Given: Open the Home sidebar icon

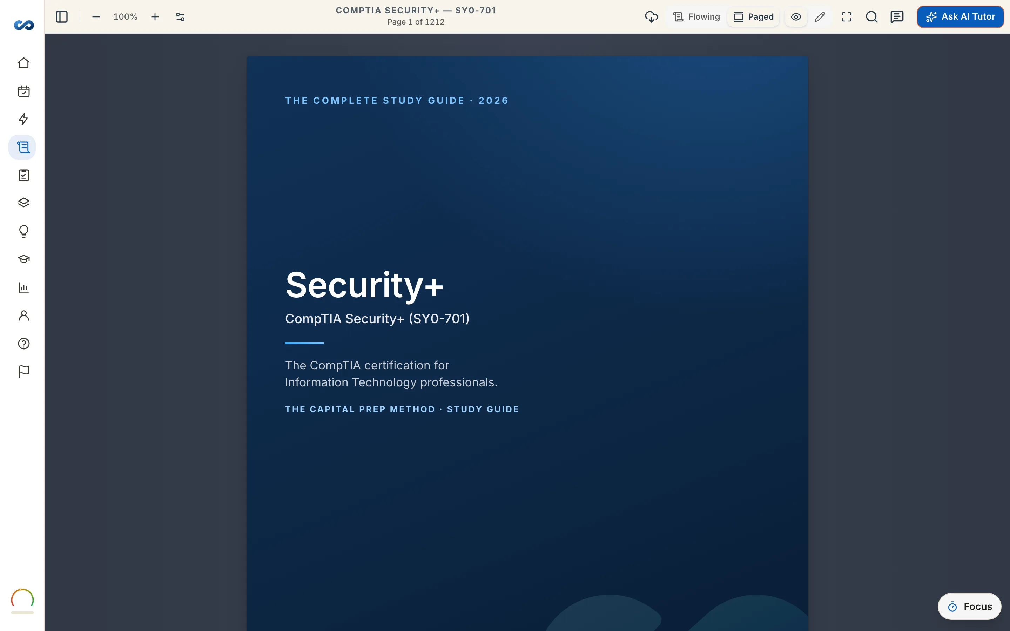Looking at the screenshot, I should click(24, 63).
